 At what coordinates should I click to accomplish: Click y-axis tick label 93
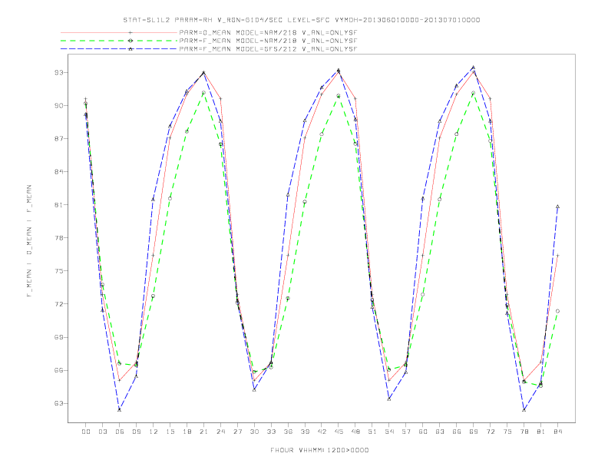coord(59,72)
